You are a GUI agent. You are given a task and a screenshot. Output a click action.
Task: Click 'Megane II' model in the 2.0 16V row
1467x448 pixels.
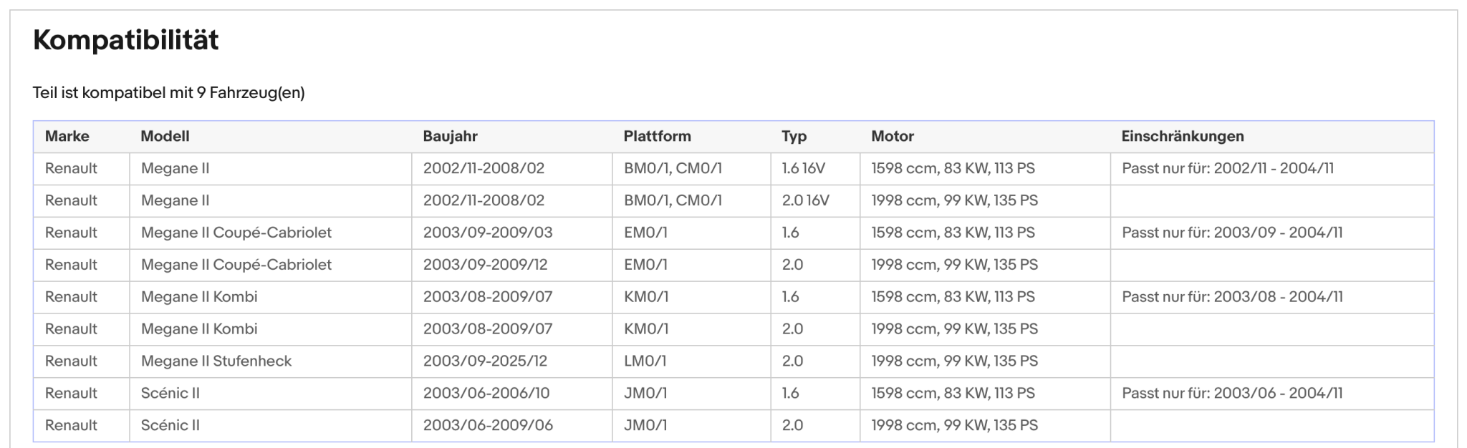(175, 200)
